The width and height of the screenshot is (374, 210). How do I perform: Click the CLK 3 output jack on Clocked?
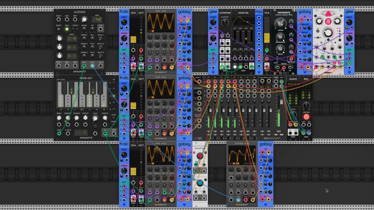(101, 66)
